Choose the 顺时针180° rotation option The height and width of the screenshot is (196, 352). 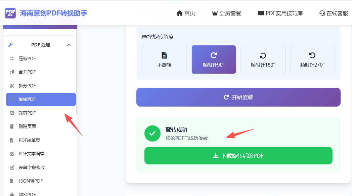pos(263,60)
